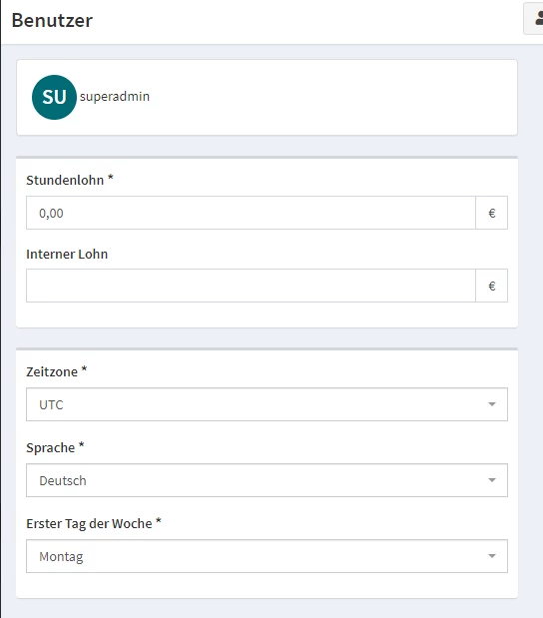Focus the Stundenlohn input with 0,00

[x=251, y=213]
